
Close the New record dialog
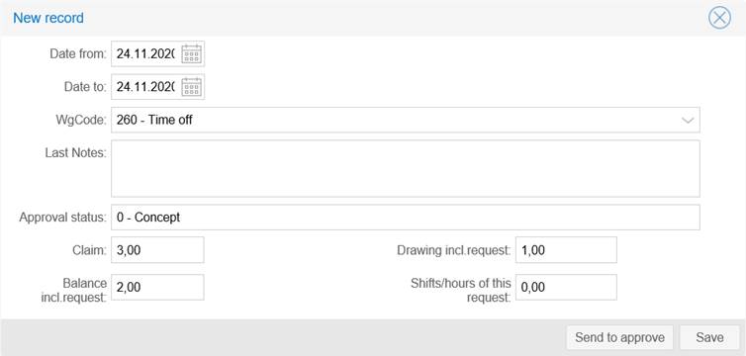[719, 18]
